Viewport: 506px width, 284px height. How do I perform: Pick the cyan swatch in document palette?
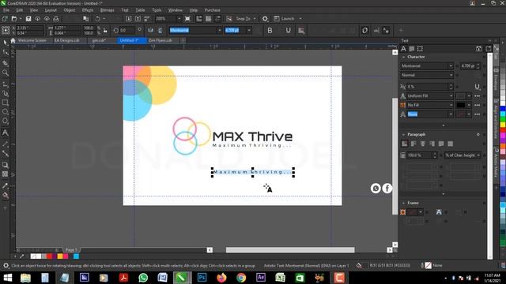tap(76, 256)
